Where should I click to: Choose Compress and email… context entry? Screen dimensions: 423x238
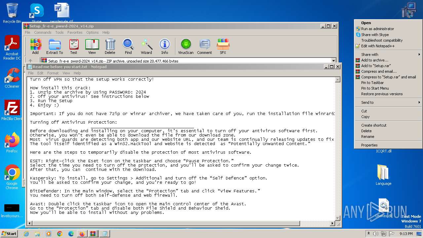[x=388, y=71]
